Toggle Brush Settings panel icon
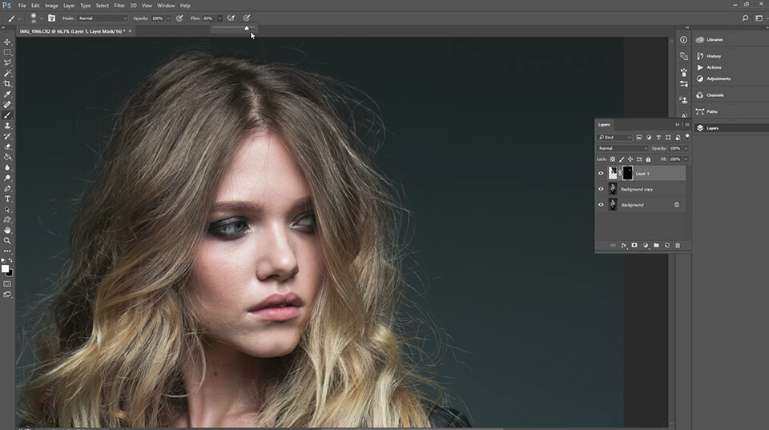769x430 pixels. 51,18
